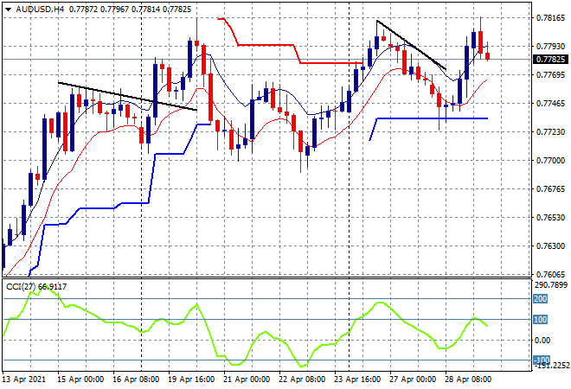571x389 pixels.
Task: Open the chart menu triangle beside AUDUSD,H4
Action: coord(8,10)
